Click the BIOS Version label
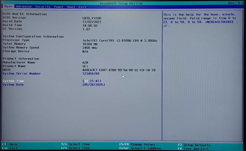 click(x=14, y=18)
